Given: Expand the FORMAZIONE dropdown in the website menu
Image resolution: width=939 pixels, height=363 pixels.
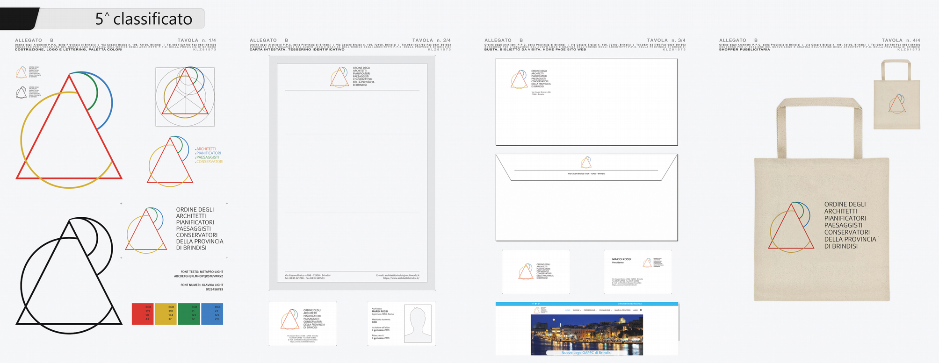Looking at the screenshot, I should (606, 310).
